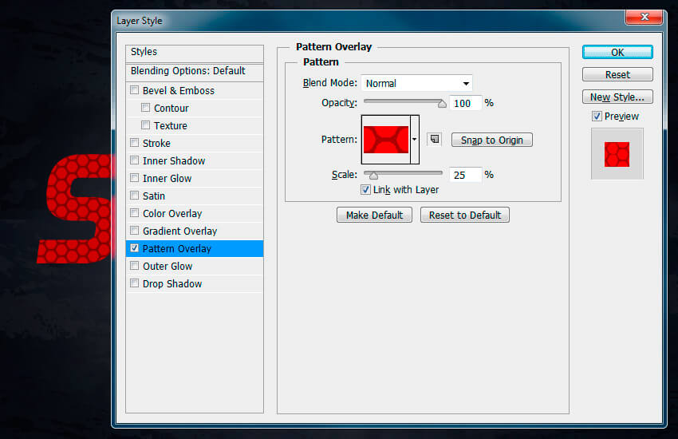The image size is (678, 439).
Task: Click the Scale percentage field
Action: (x=465, y=175)
